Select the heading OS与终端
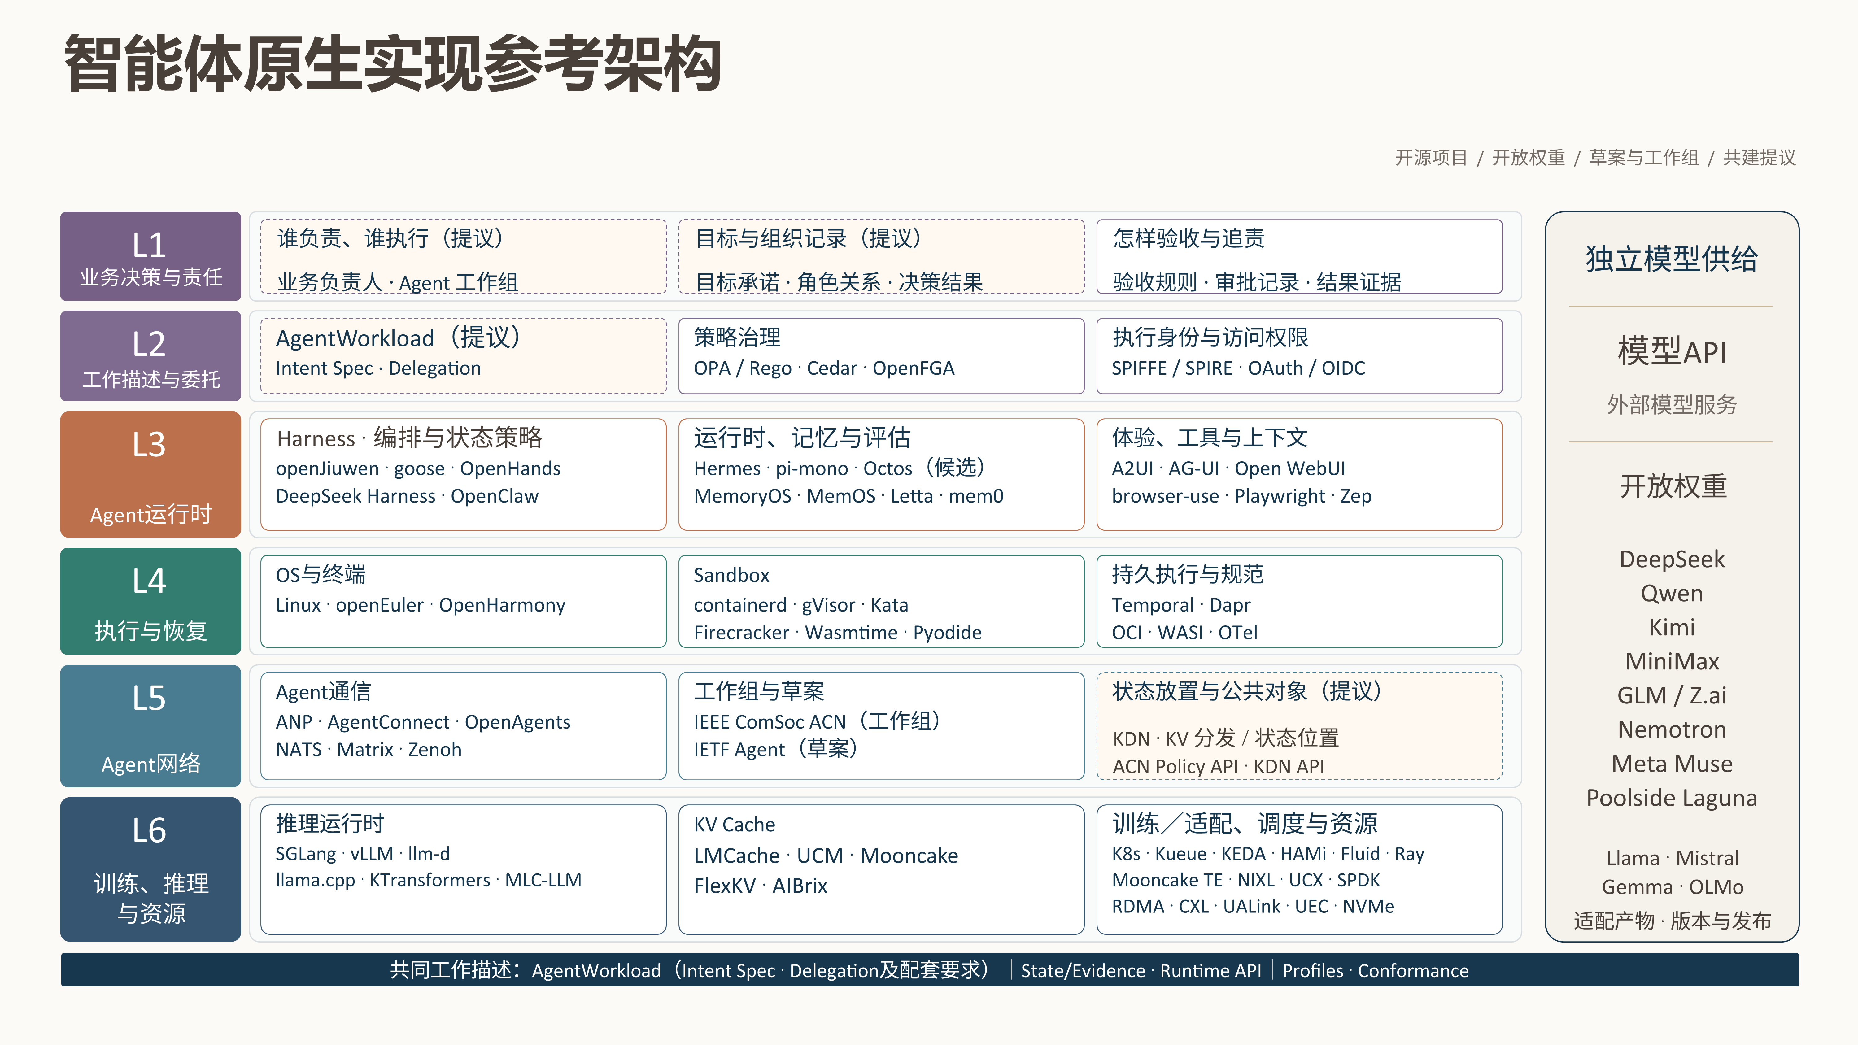The width and height of the screenshot is (1858, 1045). (320, 575)
